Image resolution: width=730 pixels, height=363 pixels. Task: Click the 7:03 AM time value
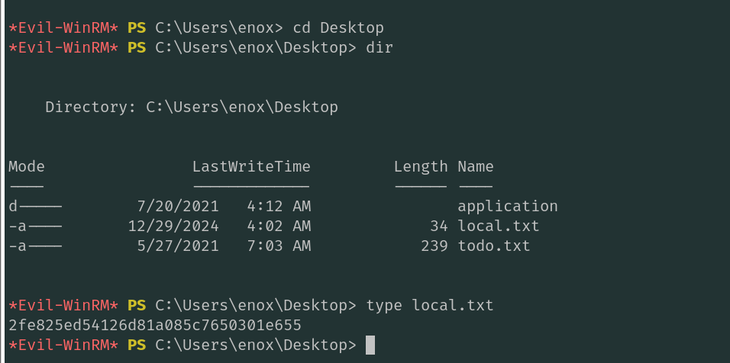click(x=279, y=246)
